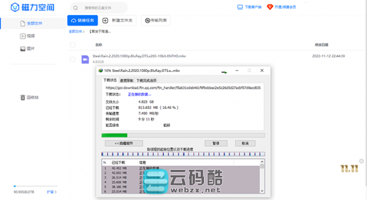The width and height of the screenshot is (367, 200).
Task: Click the 7.480 MB/秒 transfer speed value
Action: coord(148,113)
